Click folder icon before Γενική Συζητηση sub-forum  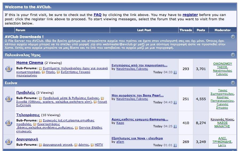95,102
